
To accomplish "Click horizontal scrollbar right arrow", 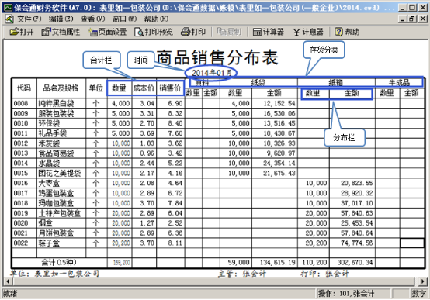I will click(x=422, y=281).
